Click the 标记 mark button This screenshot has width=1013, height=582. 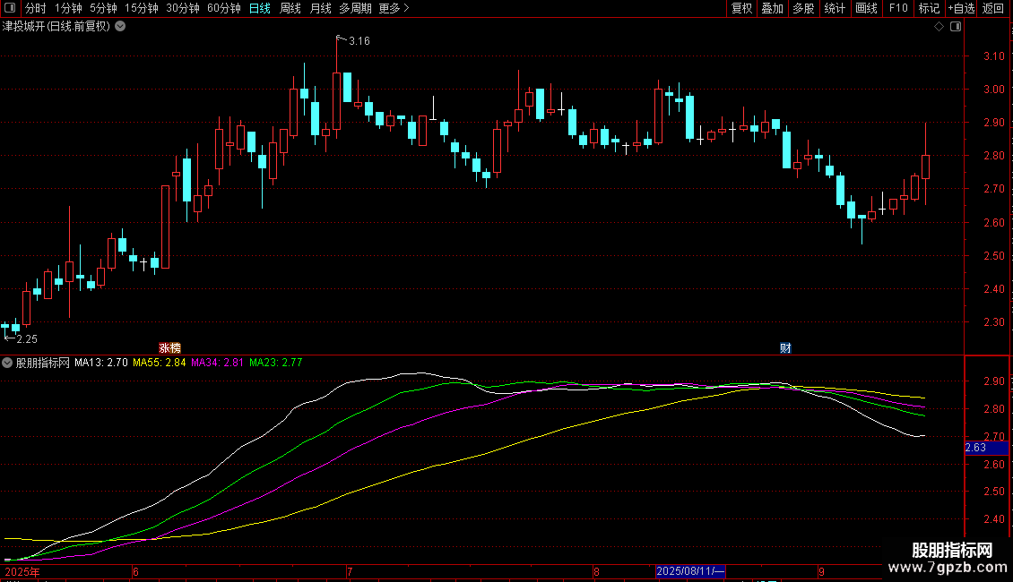(929, 8)
